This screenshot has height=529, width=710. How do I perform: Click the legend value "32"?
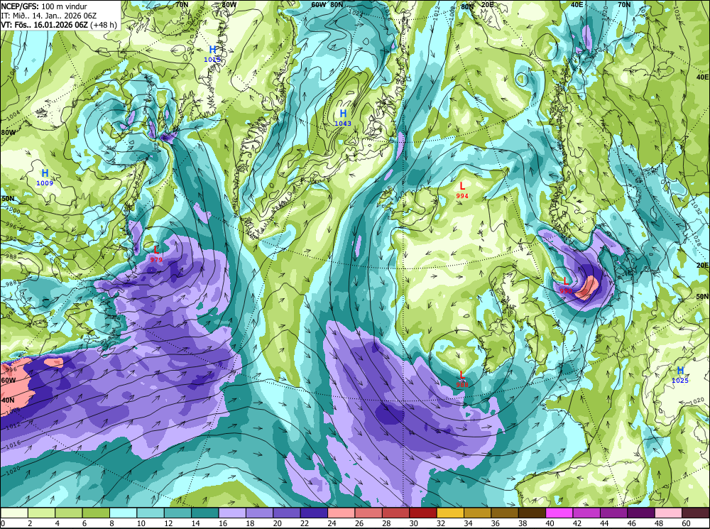click(x=441, y=523)
